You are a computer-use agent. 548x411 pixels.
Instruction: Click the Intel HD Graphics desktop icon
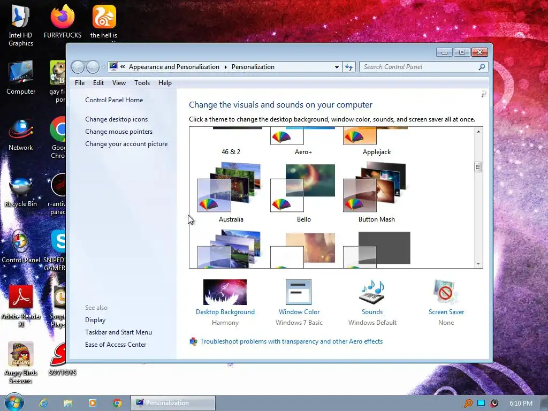pyautogui.click(x=21, y=25)
